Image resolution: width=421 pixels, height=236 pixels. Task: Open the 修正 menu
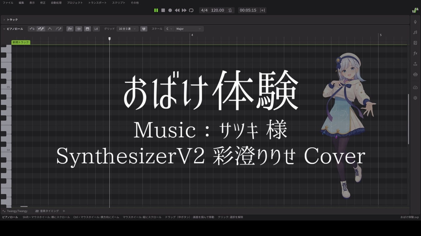(x=43, y=3)
